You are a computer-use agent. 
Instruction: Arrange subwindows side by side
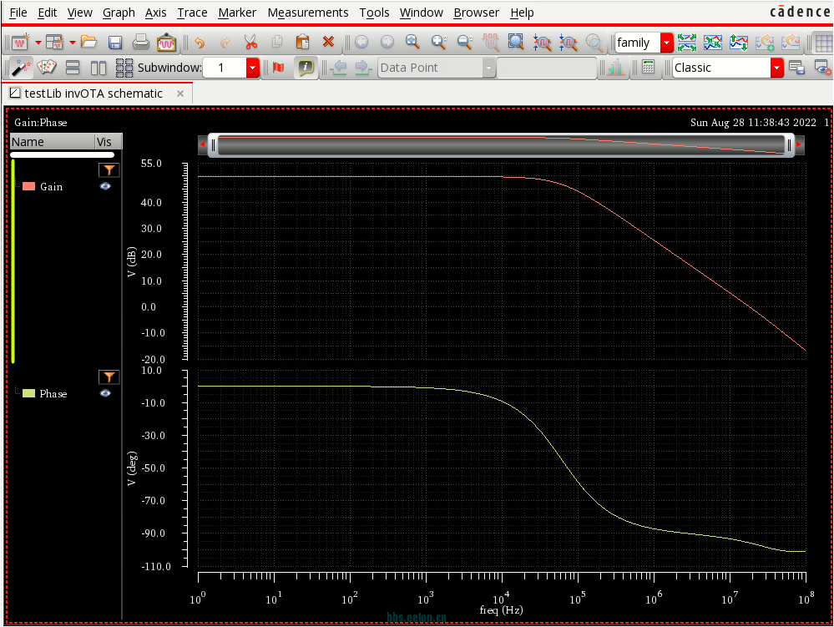(99, 68)
